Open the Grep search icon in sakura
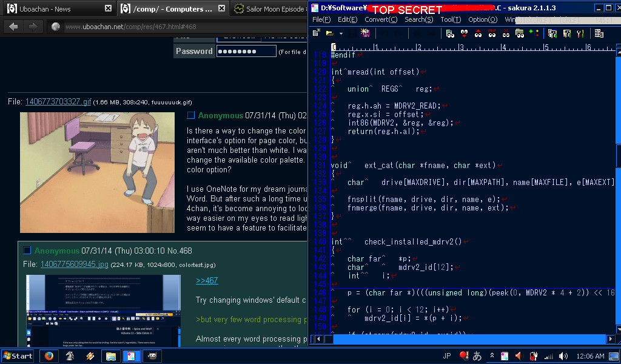Viewport: 621px width, 364px height. point(520,33)
